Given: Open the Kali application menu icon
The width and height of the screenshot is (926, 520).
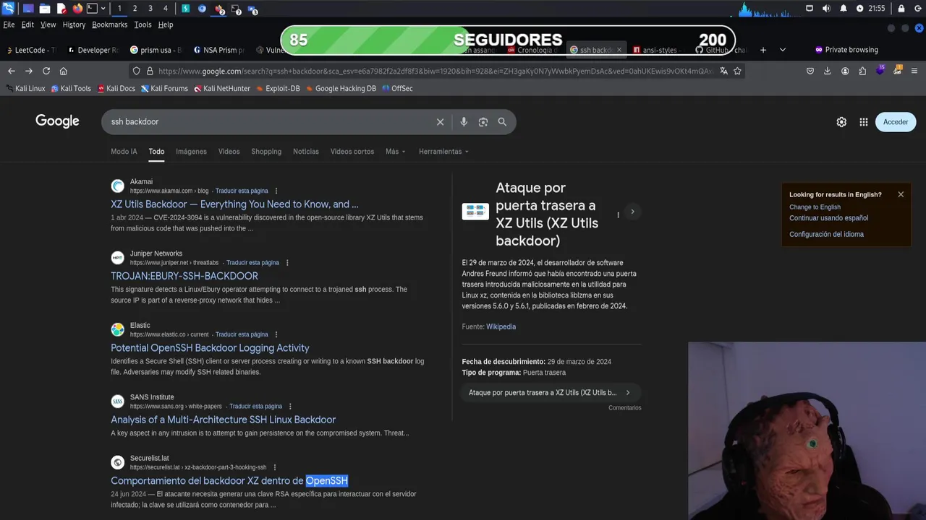Looking at the screenshot, I should click(x=8, y=9).
